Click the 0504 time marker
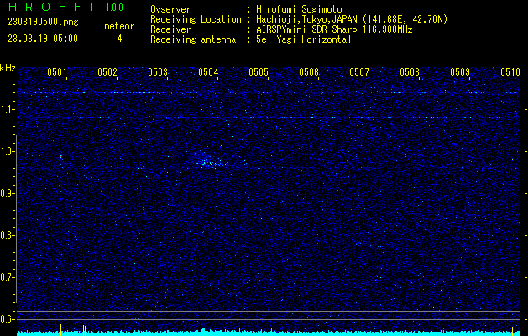 [208, 72]
